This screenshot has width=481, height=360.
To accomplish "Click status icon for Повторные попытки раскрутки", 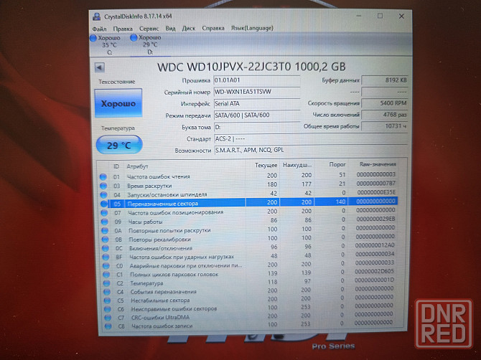I will (105, 230).
